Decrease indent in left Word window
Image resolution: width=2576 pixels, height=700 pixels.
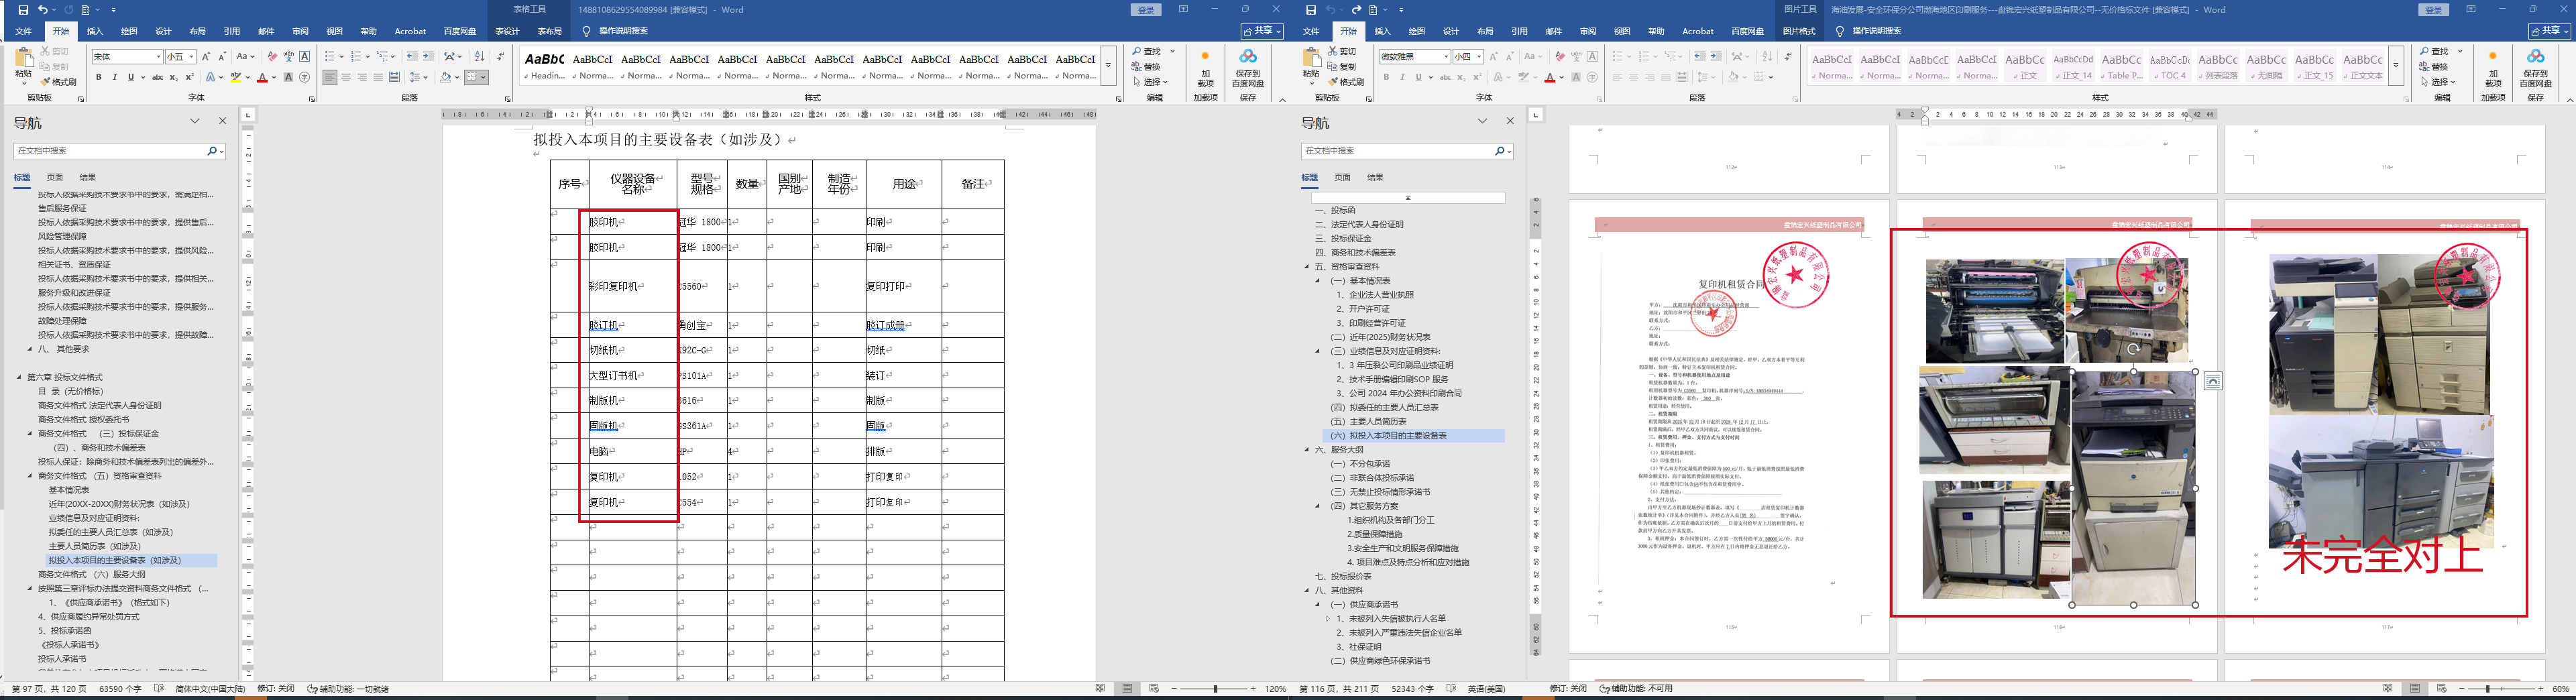[412, 57]
